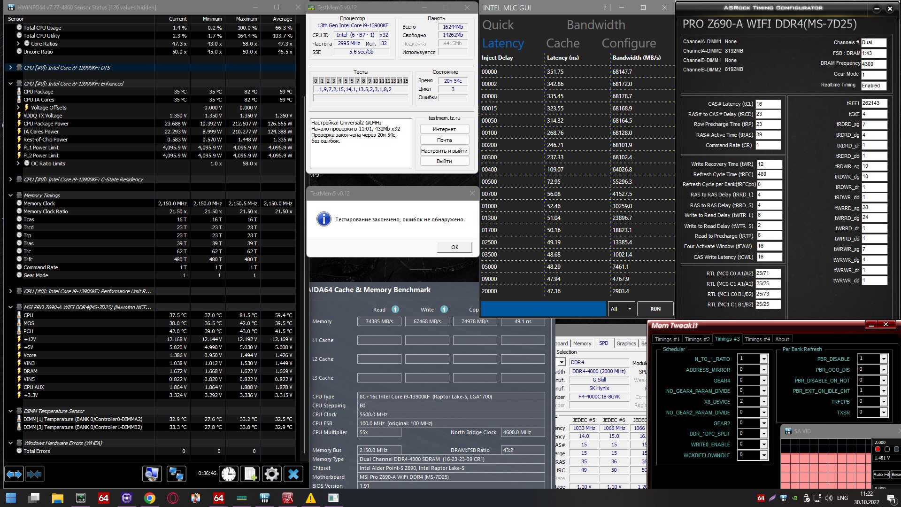Click the red indicator in SA VID
Viewport: 901px width, 507px height.
(878, 449)
